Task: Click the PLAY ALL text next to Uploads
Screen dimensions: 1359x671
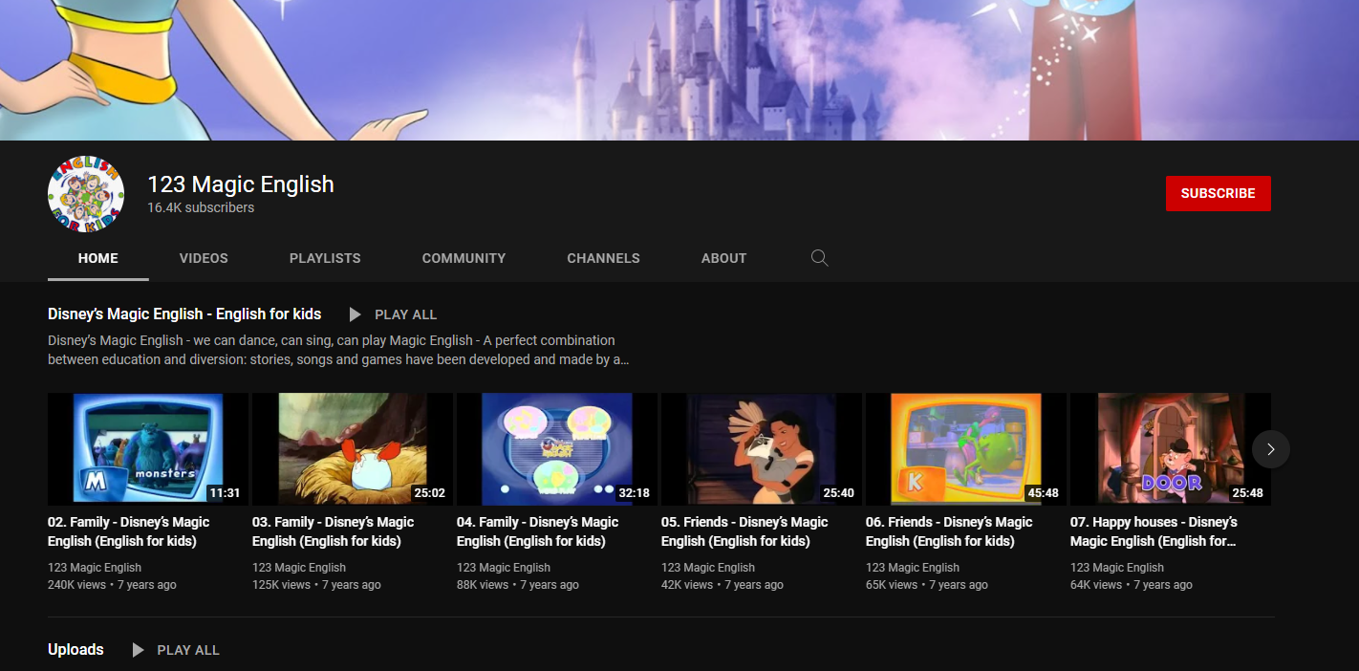Action: coord(187,649)
